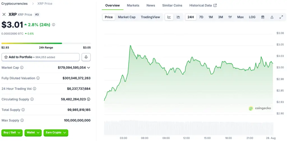
Task: Click Fully Diluted Valuation info icon
Action: tap(38, 78)
